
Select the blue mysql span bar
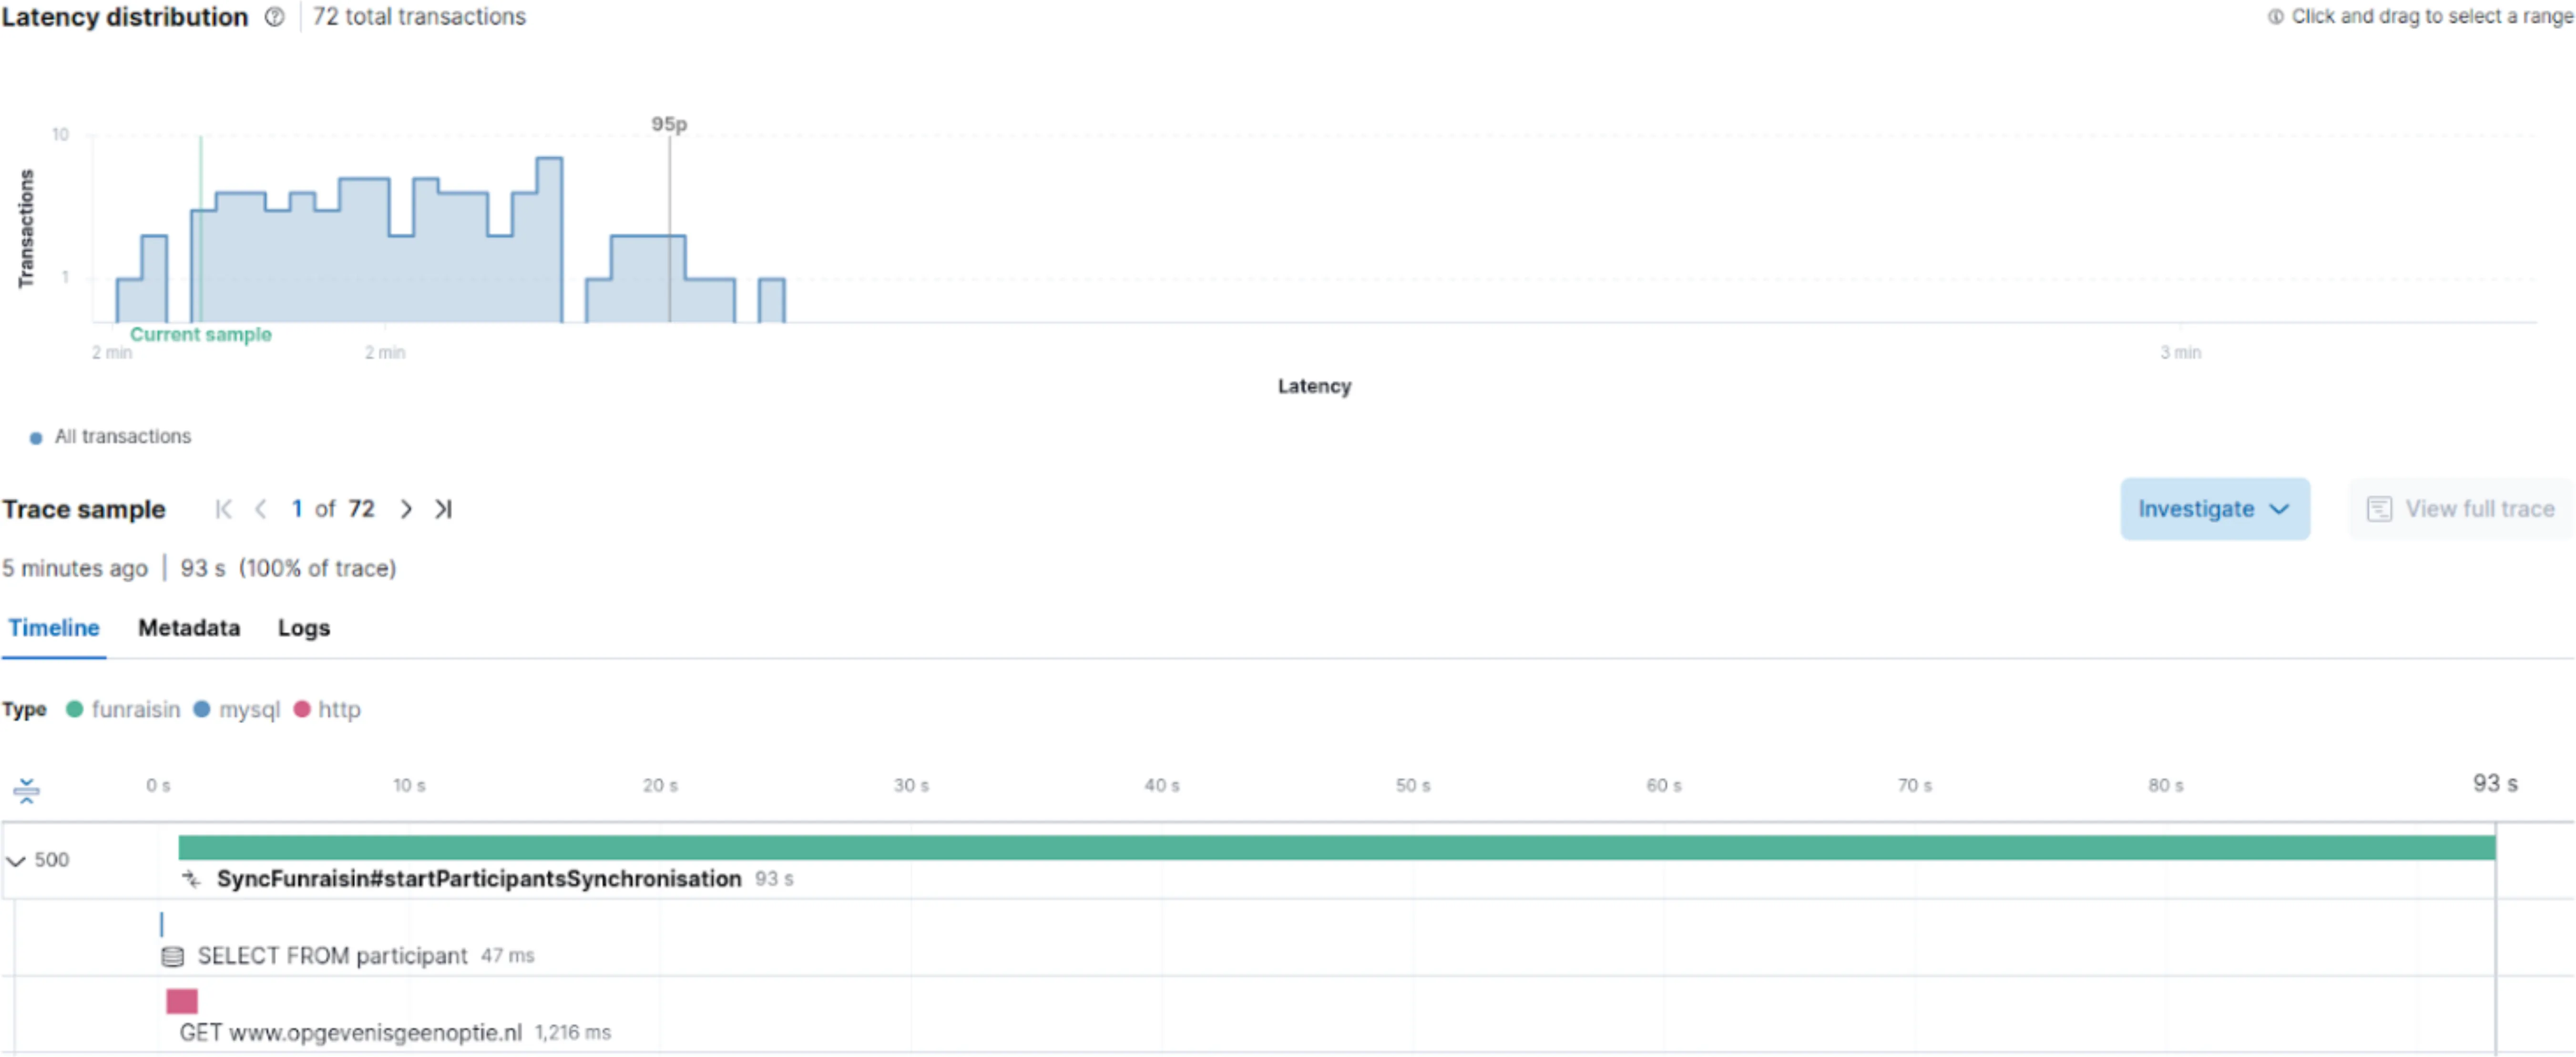coord(161,925)
